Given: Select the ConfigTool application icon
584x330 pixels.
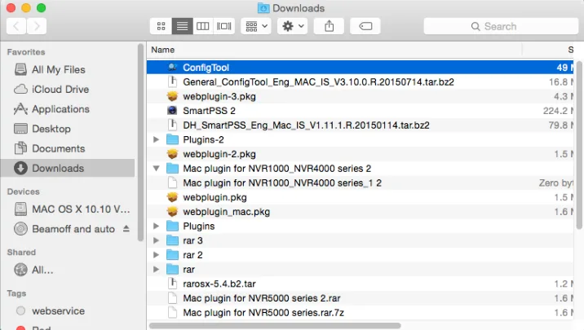Looking at the screenshot, I should (x=172, y=68).
